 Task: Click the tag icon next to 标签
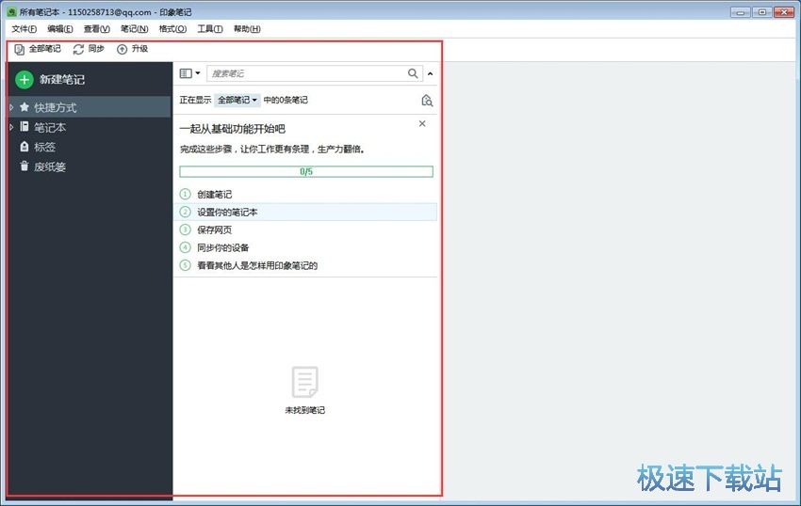click(24, 147)
